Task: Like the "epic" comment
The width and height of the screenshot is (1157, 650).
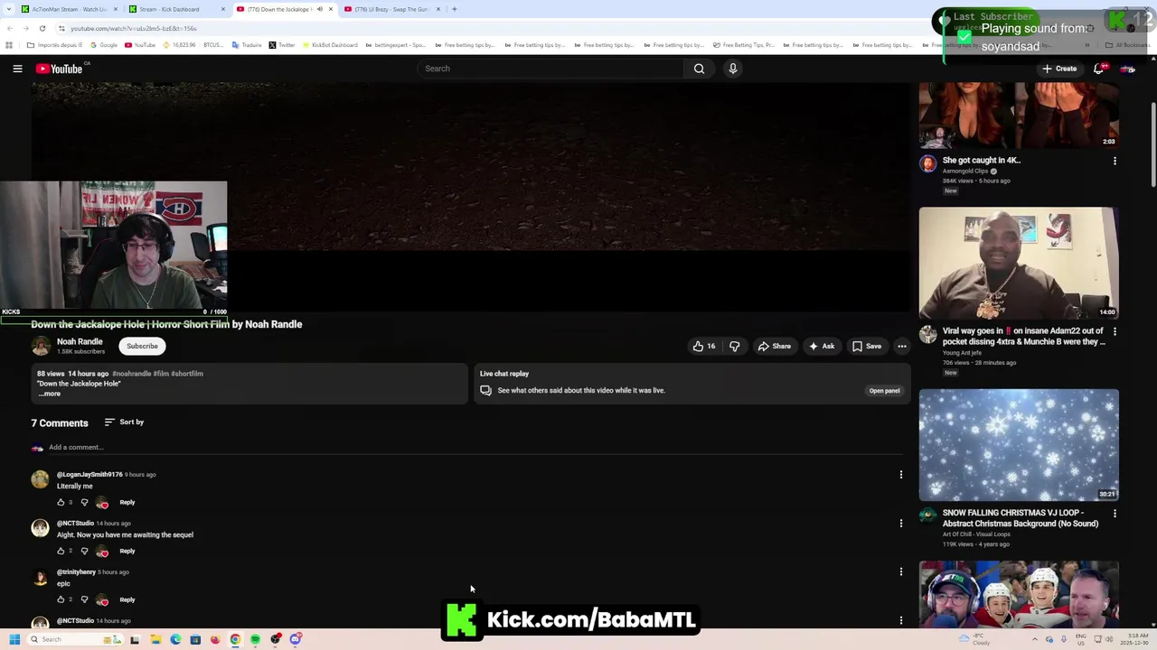Action: coord(61,599)
